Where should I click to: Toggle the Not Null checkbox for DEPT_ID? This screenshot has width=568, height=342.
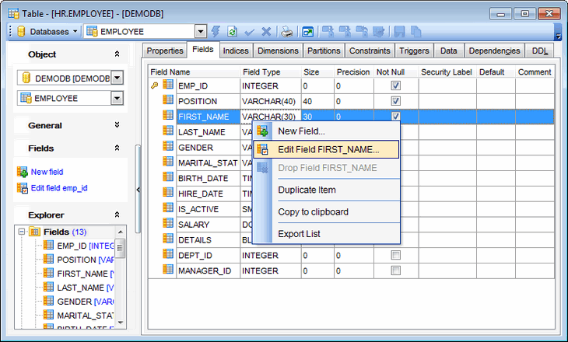(x=395, y=255)
